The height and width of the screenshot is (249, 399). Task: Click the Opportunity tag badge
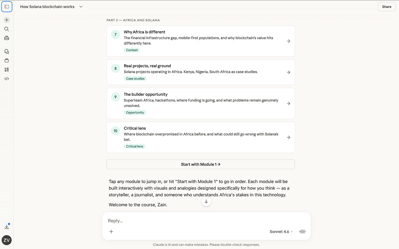135,112
